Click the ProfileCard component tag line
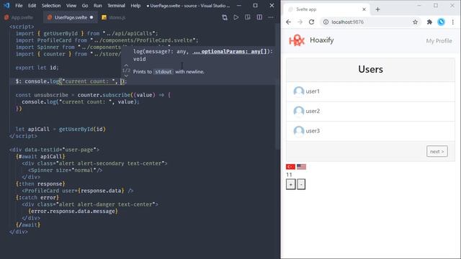The height and width of the screenshot is (259, 461). click(x=77, y=191)
